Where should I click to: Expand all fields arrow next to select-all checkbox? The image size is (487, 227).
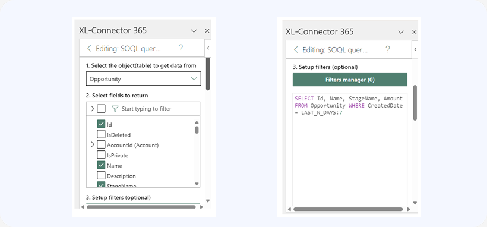click(92, 109)
